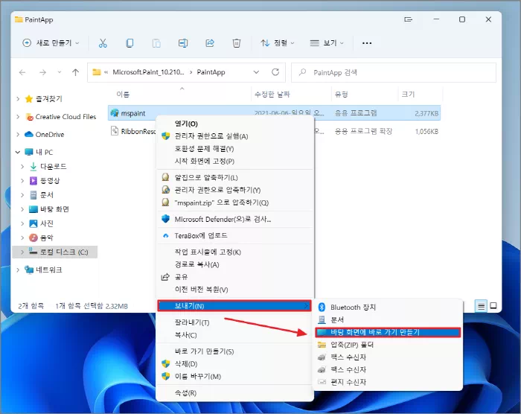The height and width of the screenshot is (414, 521).
Task: Open the three-dots See more menu
Action: pyautogui.click(x=367, y=43)
